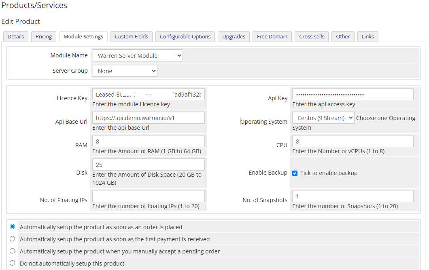Choose do not automatically setup this product
This screenshot has width=429, height=270.
(x=13, y=263)
